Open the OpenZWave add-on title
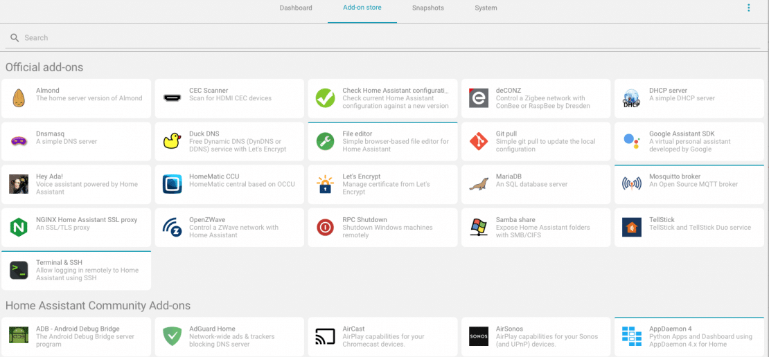769x357 pixels. click(x=207, y=220)
